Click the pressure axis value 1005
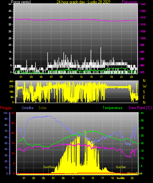Viewport: 153px width, 183px height. [x=143, y=31]
